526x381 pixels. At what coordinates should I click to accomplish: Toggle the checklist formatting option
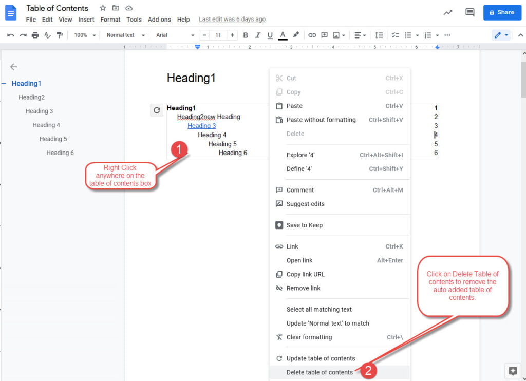(x=395, y=35)
